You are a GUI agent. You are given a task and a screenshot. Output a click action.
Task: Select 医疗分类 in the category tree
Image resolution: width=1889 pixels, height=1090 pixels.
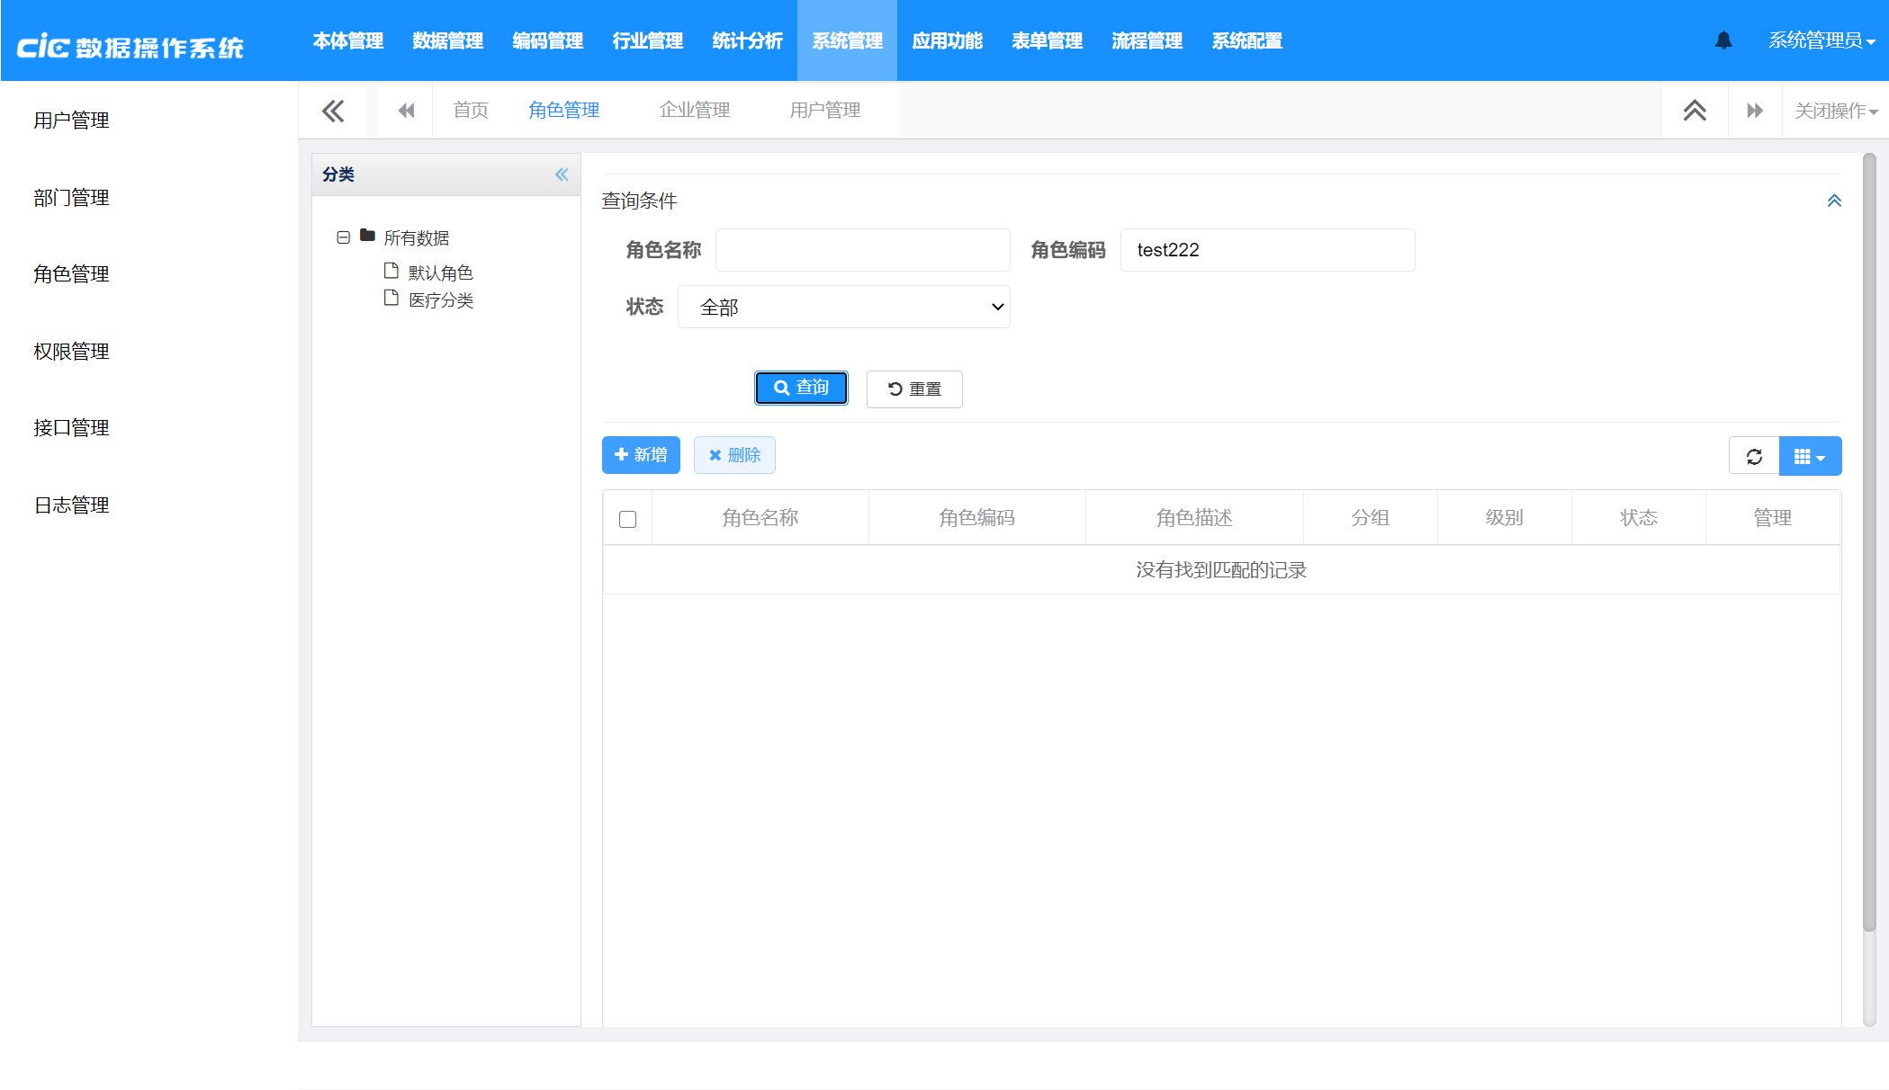(440, 300)
